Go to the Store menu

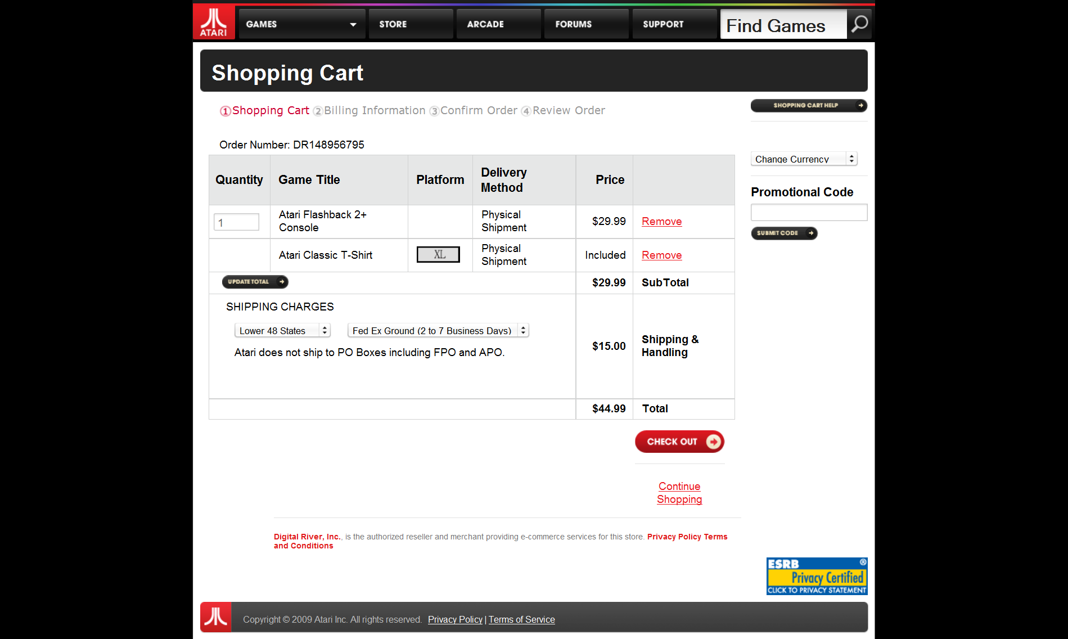[411, 24]
